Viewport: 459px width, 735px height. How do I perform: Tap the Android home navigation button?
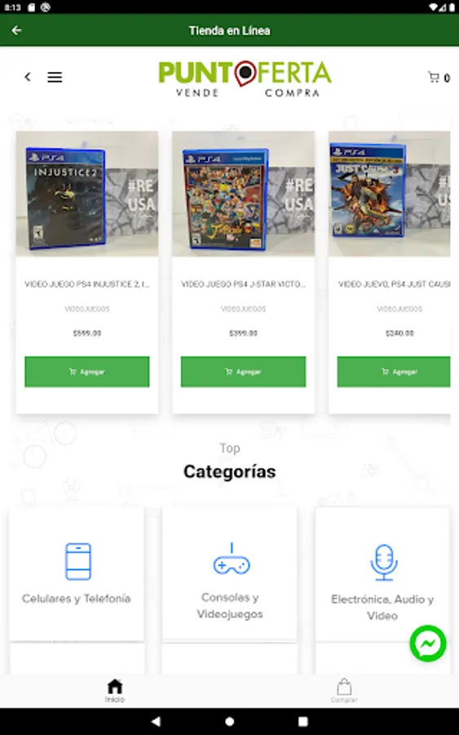coord(229,721)
